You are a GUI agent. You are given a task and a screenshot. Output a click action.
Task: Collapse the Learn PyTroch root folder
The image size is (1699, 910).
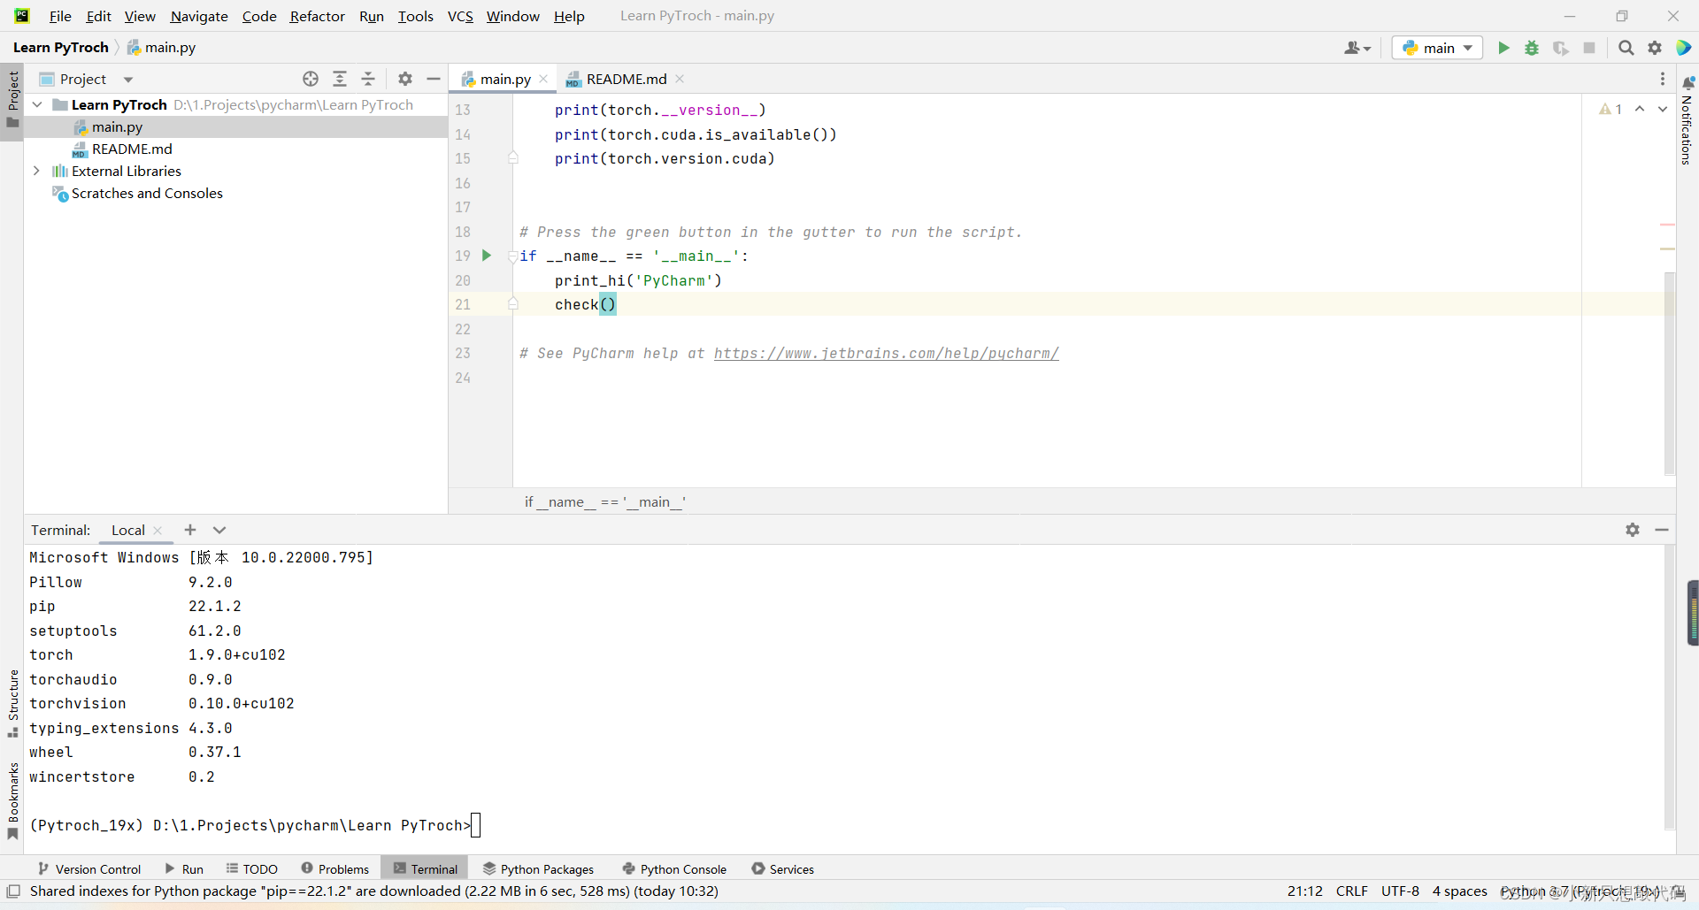(x=37, y=104)
